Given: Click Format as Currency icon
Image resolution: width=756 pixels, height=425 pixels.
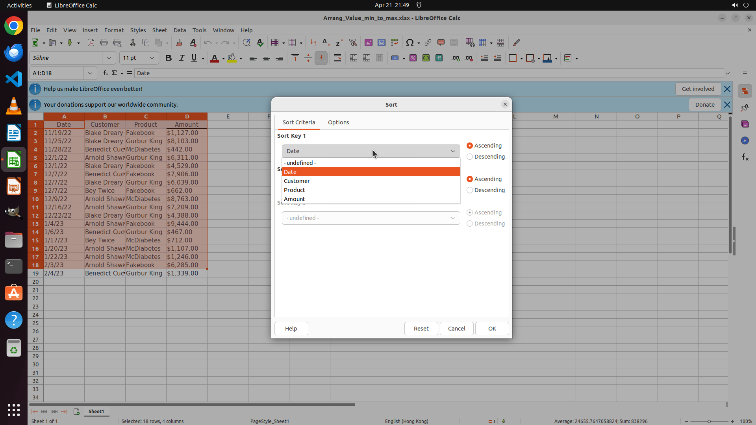Looking at the screenshot, I should pos(395,58).
